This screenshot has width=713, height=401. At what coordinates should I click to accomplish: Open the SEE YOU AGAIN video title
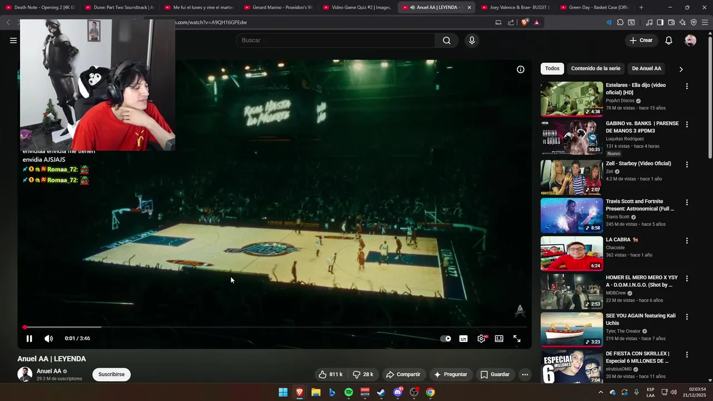click(x=641, y=319)
